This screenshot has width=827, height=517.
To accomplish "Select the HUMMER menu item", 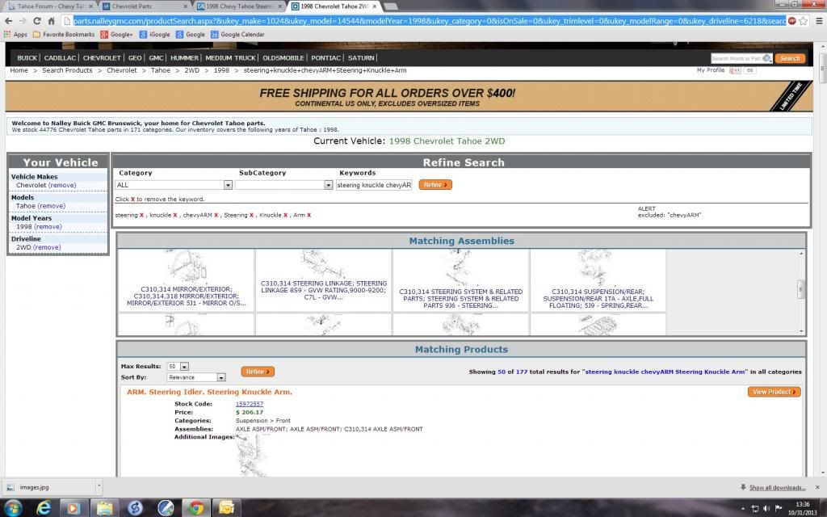I will pos(185,58).
